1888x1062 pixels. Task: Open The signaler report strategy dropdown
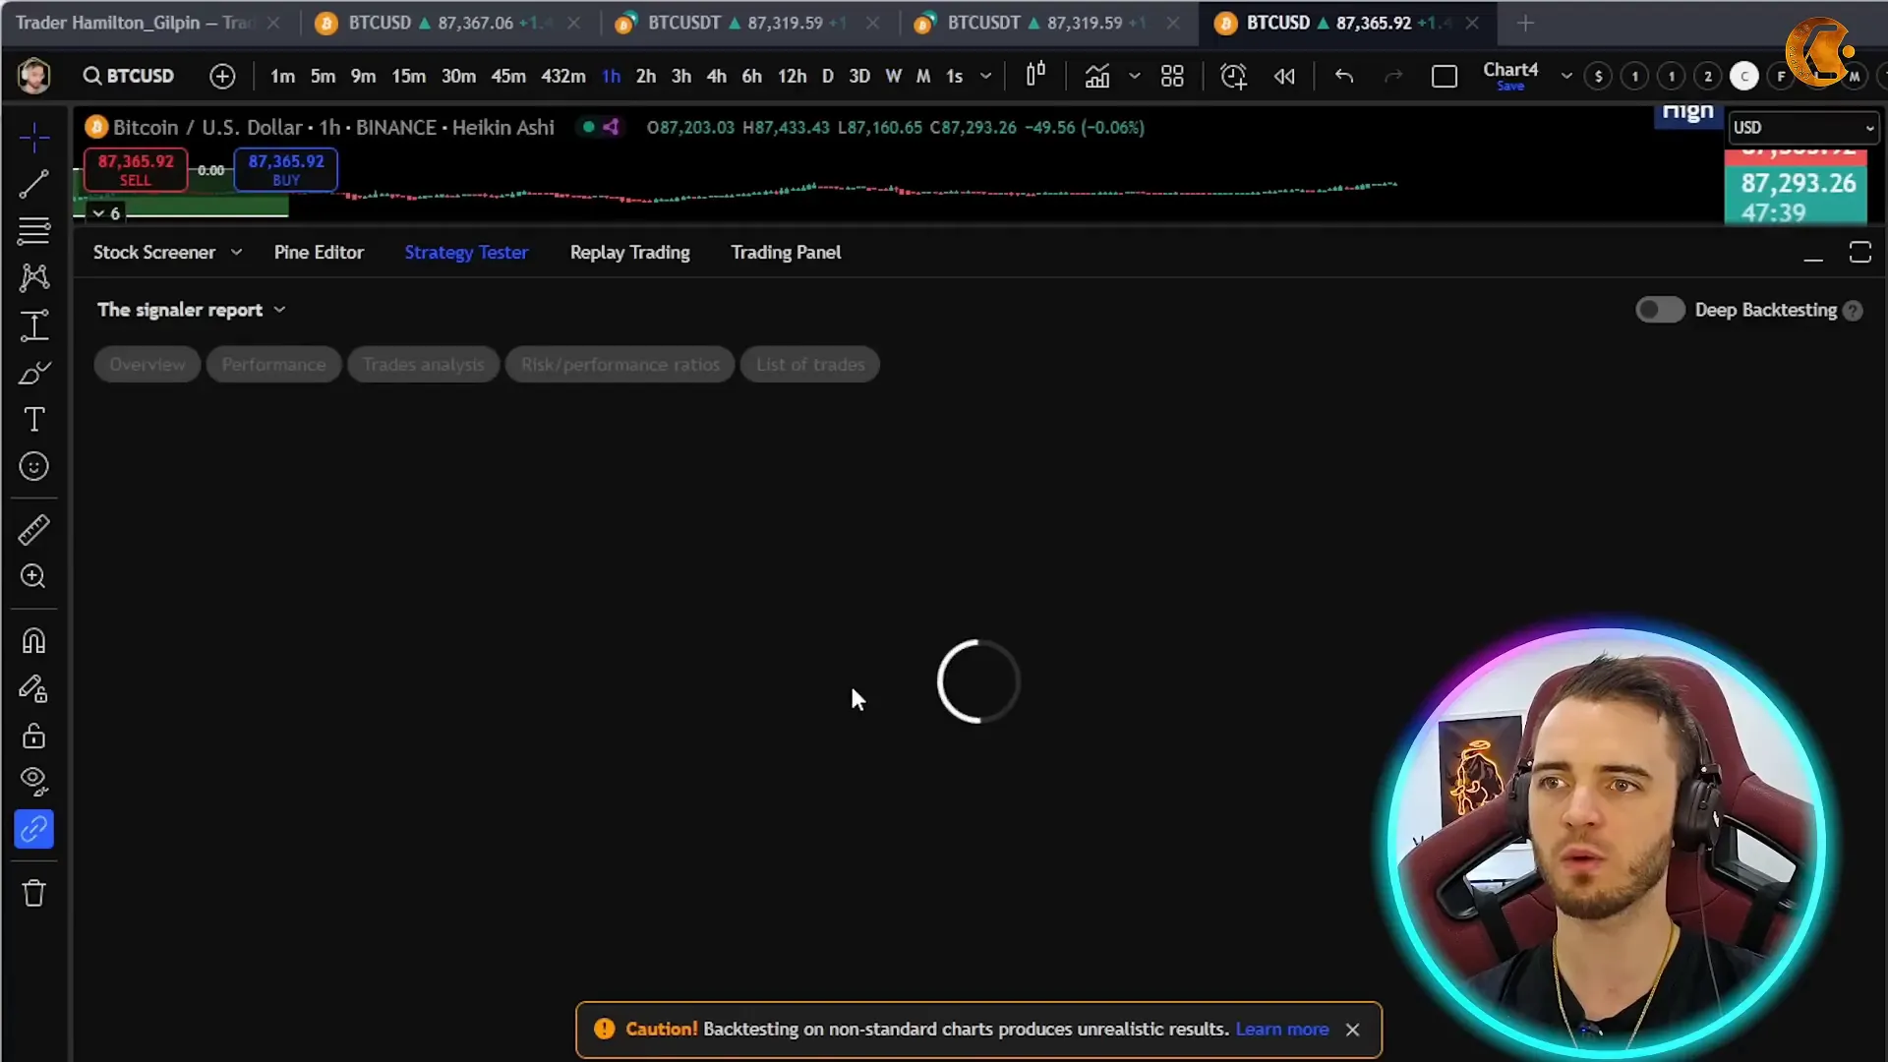pos(192,310)
